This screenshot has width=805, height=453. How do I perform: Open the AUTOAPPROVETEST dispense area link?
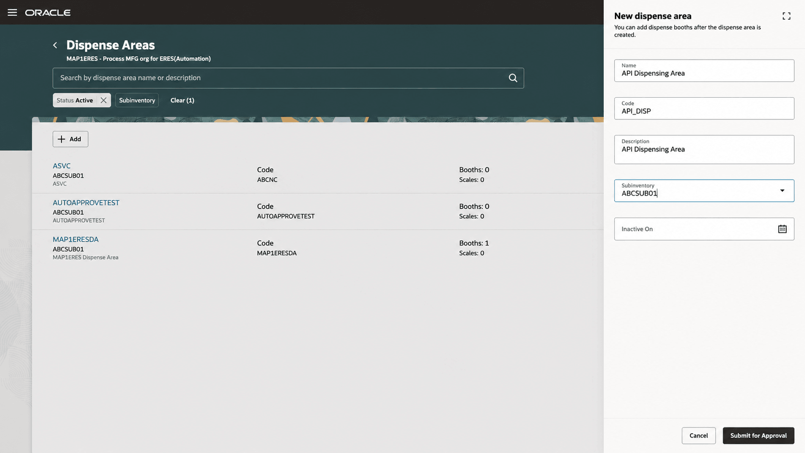86,203
